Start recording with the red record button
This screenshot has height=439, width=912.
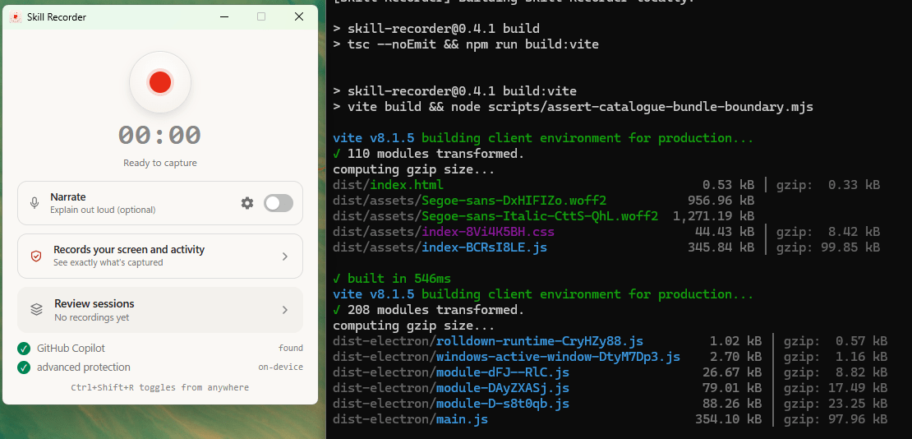point(160,82)
